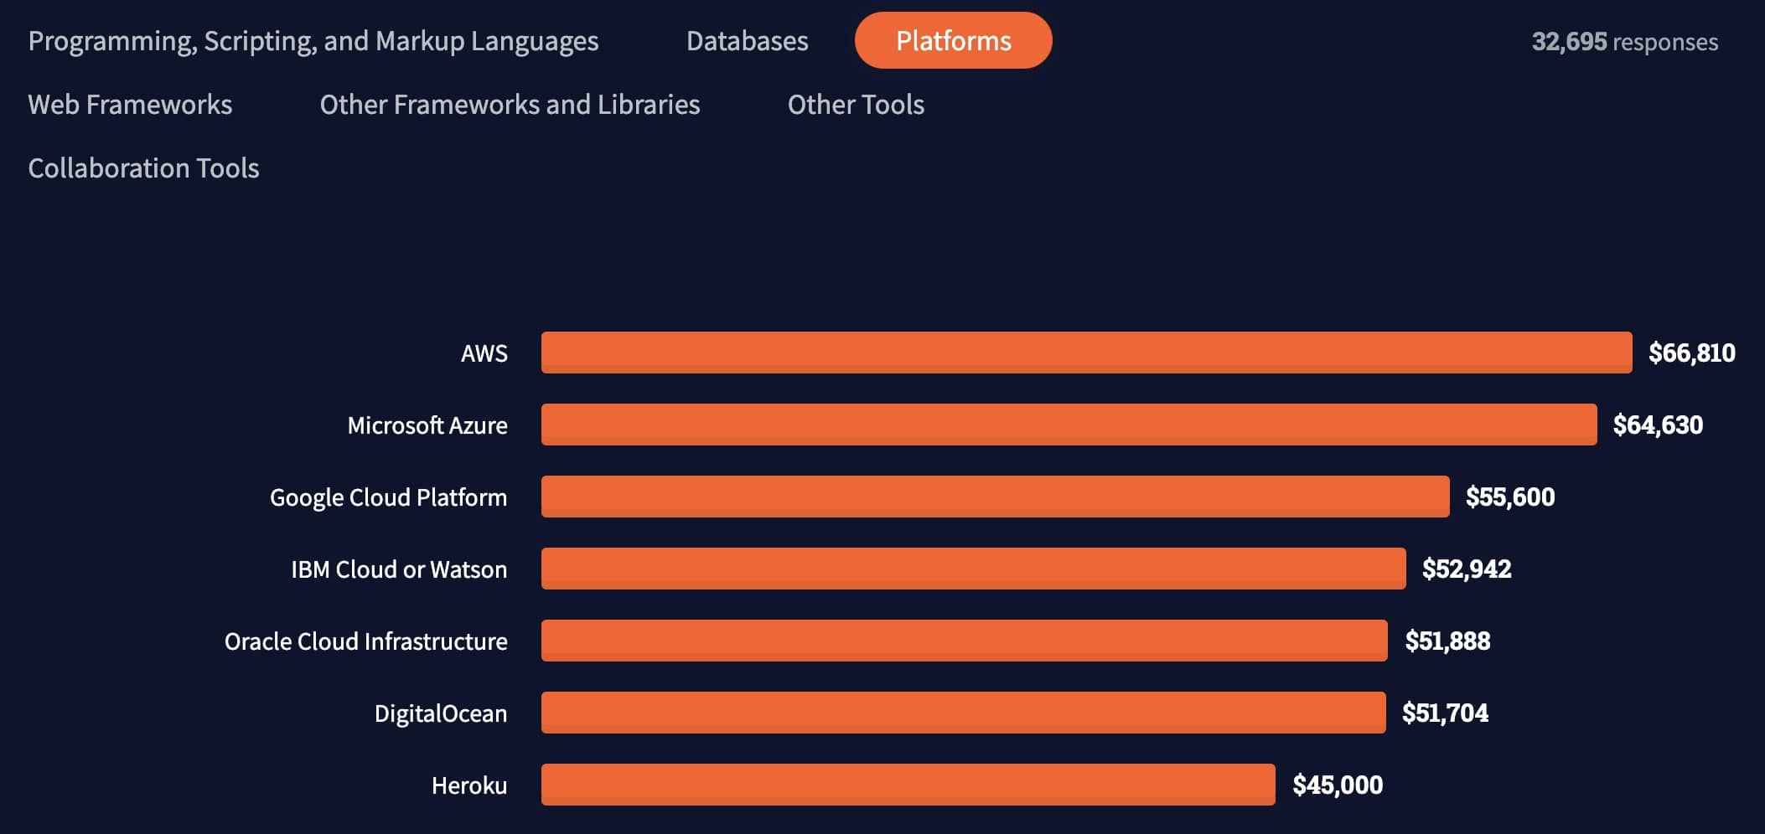This screenshot has height=834, width=1765.
Task: Click the Oracle Cloud Infrastructure bar
Action: coord(964,641)
